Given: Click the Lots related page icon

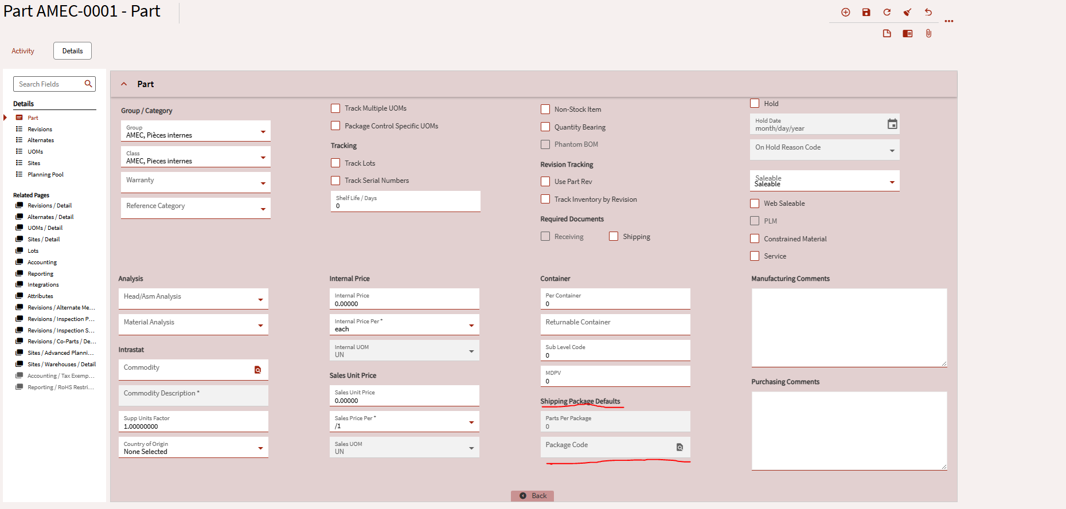Looking at the screenshot, I should click(19, 250).
